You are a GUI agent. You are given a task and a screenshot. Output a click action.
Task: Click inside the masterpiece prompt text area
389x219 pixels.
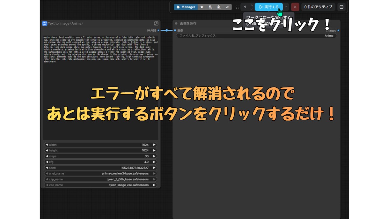coord(101,87)
